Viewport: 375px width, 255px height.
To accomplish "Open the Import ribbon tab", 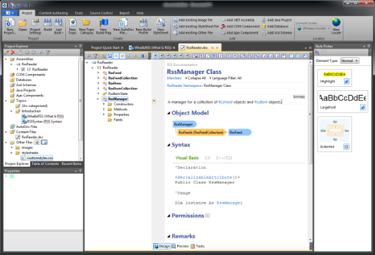I will pos(125,13).
